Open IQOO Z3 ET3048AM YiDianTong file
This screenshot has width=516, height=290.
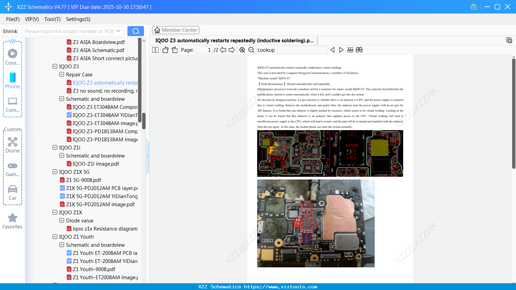pyautogui.click(x=102, y=115)
